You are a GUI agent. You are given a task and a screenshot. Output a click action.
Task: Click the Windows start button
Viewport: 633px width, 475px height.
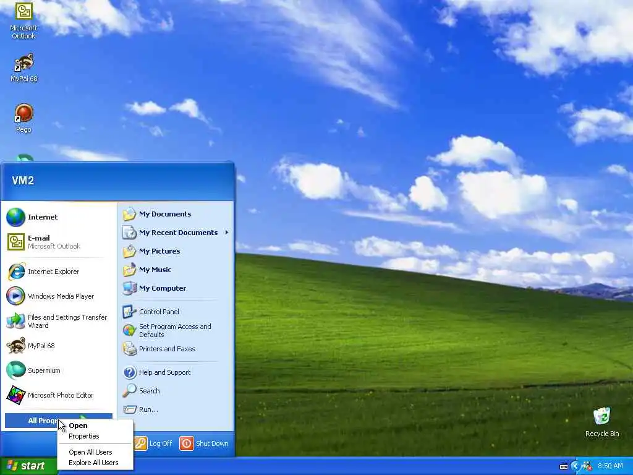pos(28,466)
